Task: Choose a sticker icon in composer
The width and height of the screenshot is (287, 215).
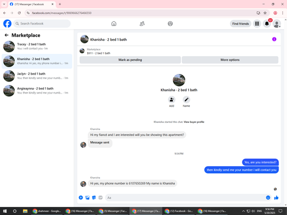Action: (x=94, y=198)
